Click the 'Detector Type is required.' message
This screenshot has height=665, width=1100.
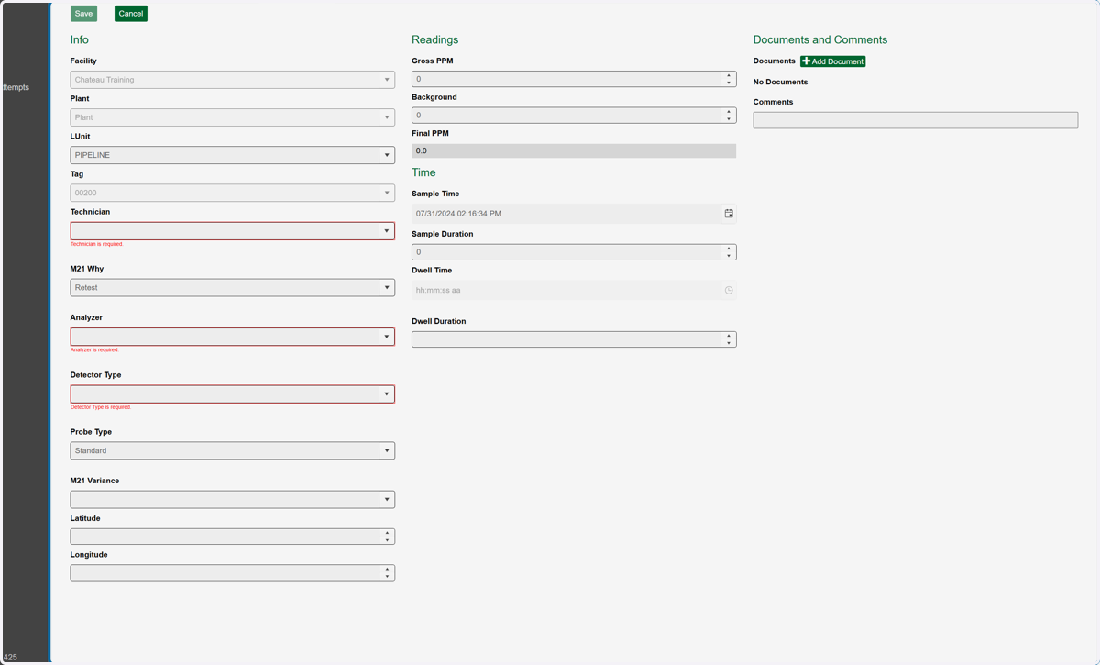click(x=101, y=406)
